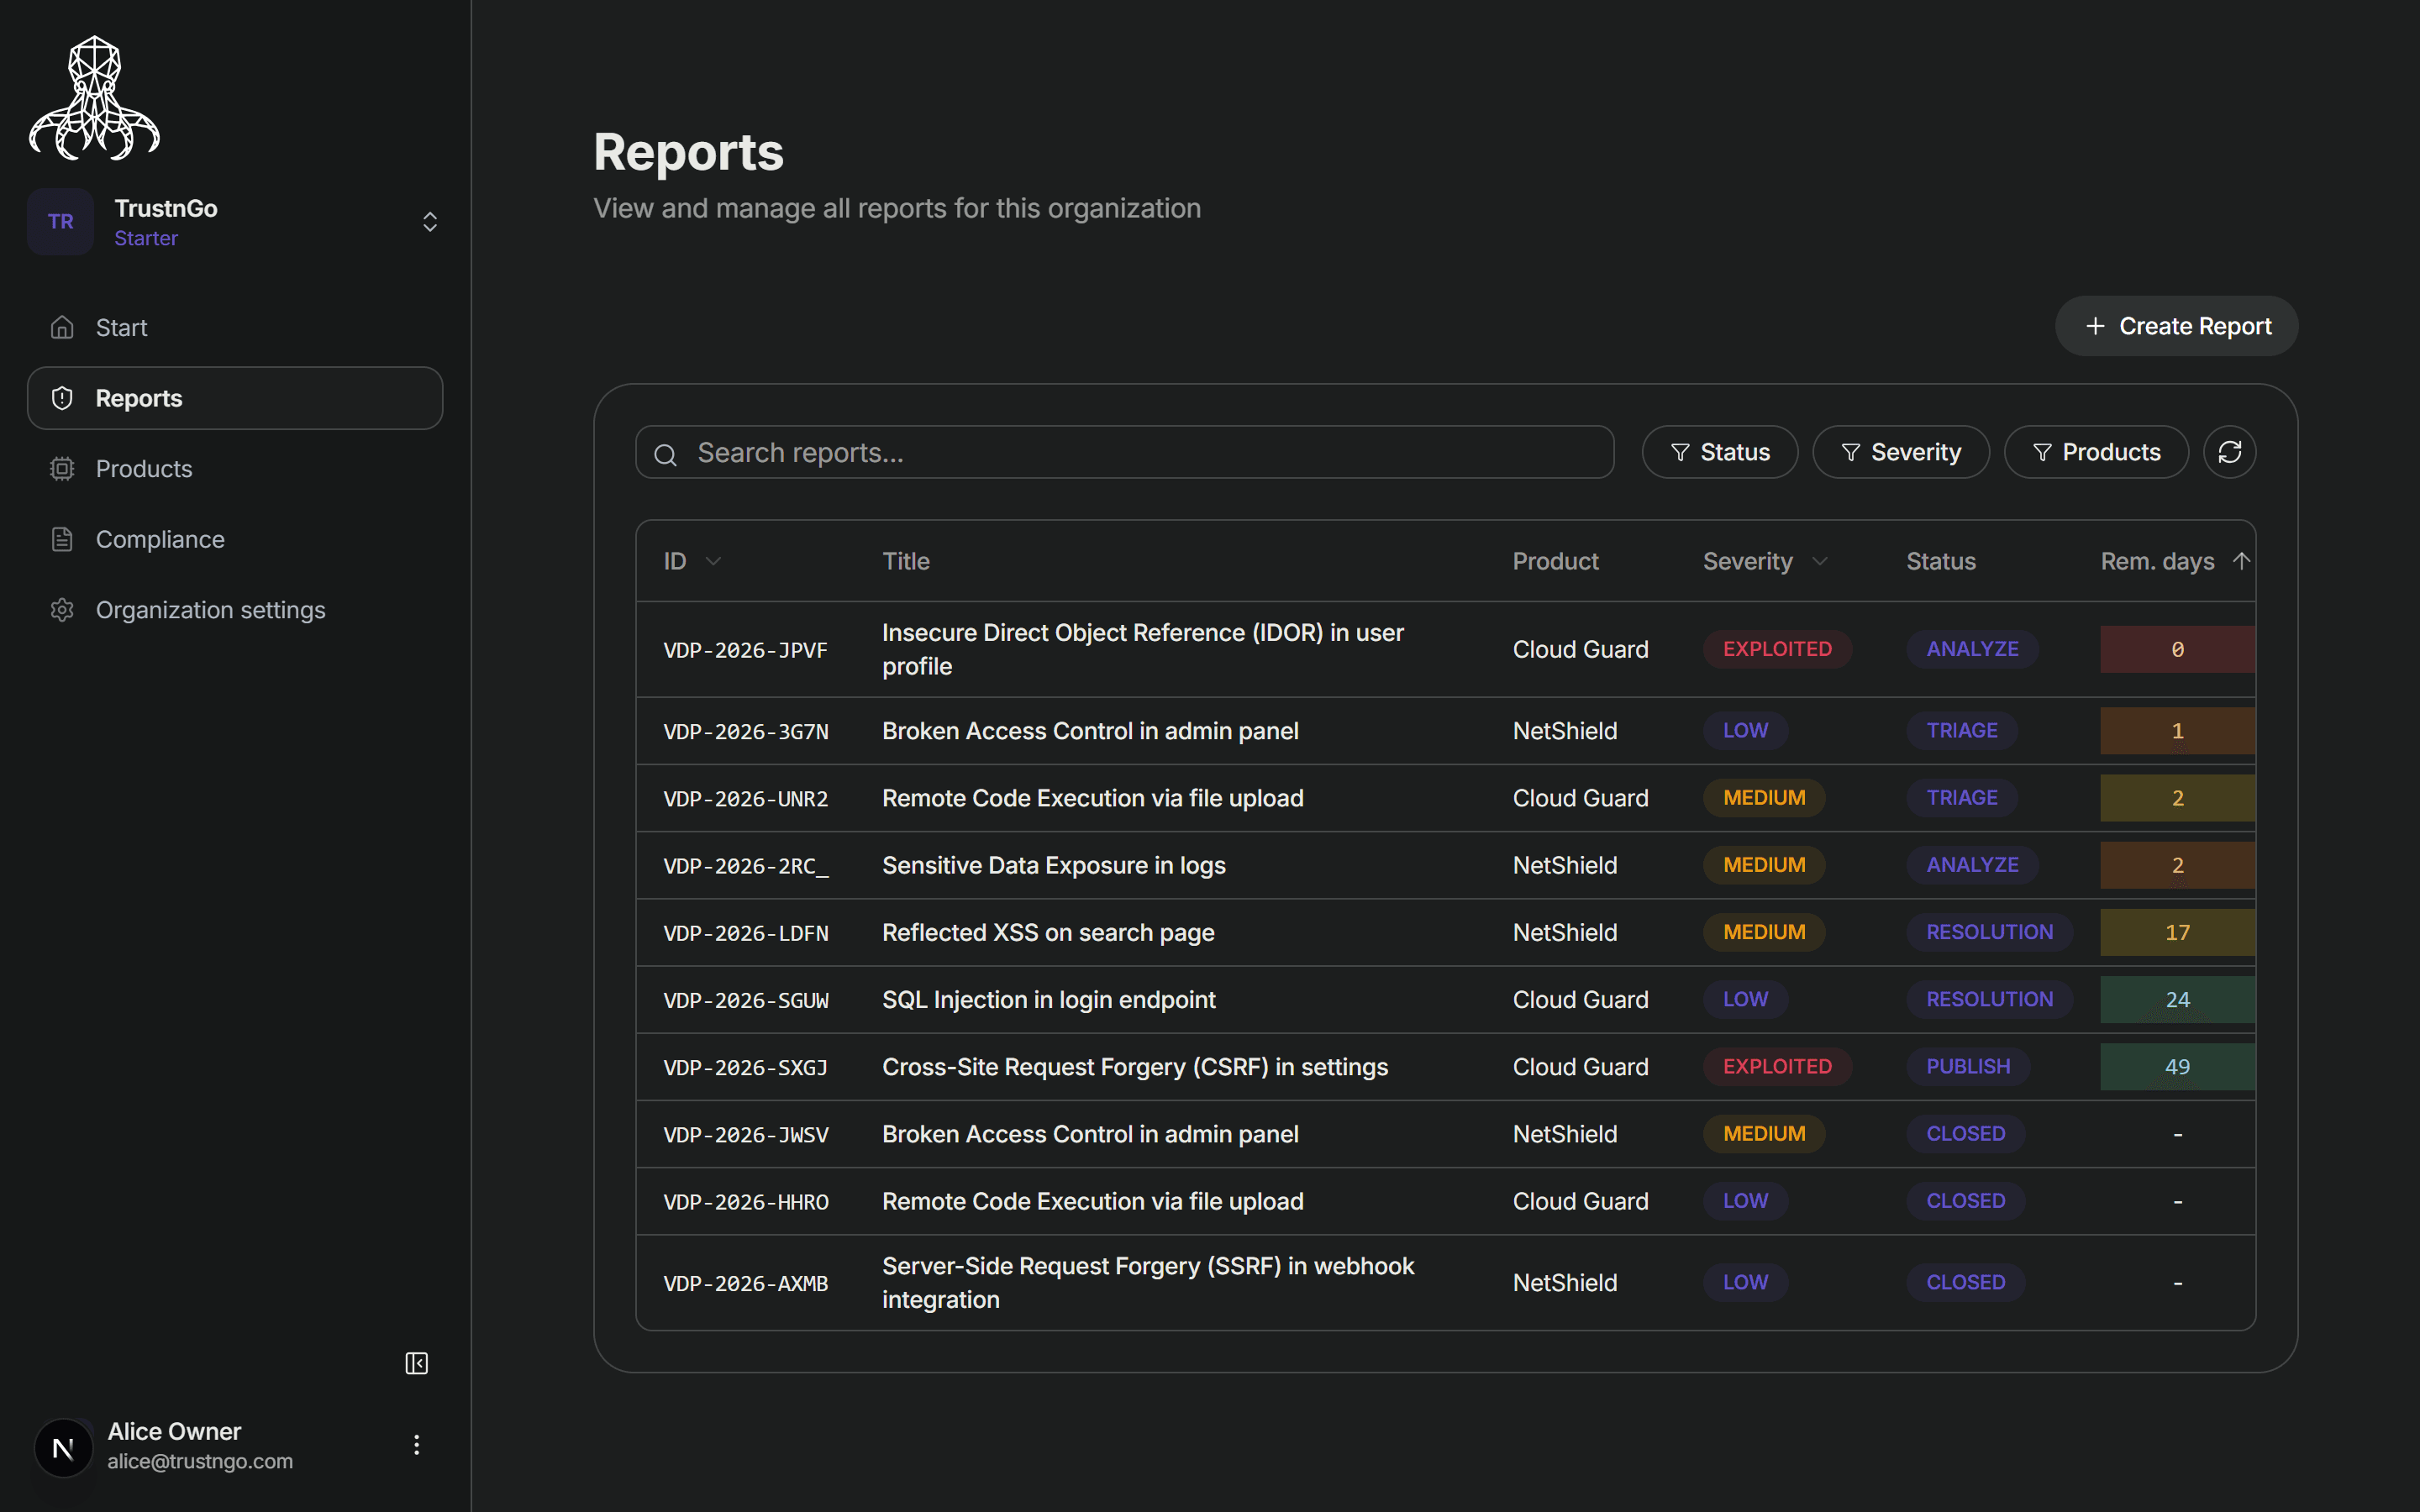The image size is (2420, 1512).
Task: Toggle the ID column sort dropdown
Action: (x=713, y=561)
